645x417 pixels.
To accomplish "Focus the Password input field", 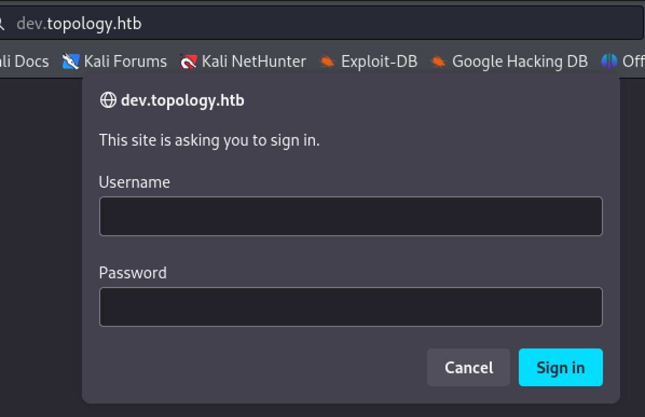I will click(x=351, y=307).
